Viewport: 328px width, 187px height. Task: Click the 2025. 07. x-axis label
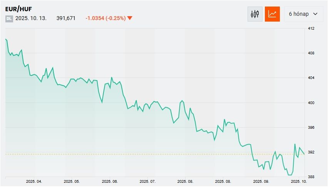pos(147,181)
